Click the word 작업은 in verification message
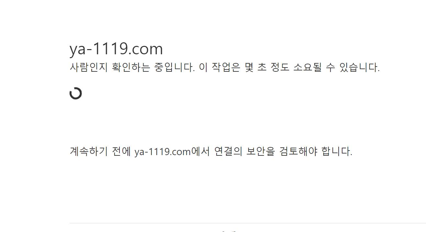The image size is (426, 232). (226, 68)
